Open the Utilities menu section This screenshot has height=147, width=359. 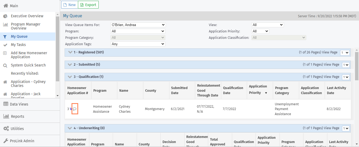pos(17,129)
